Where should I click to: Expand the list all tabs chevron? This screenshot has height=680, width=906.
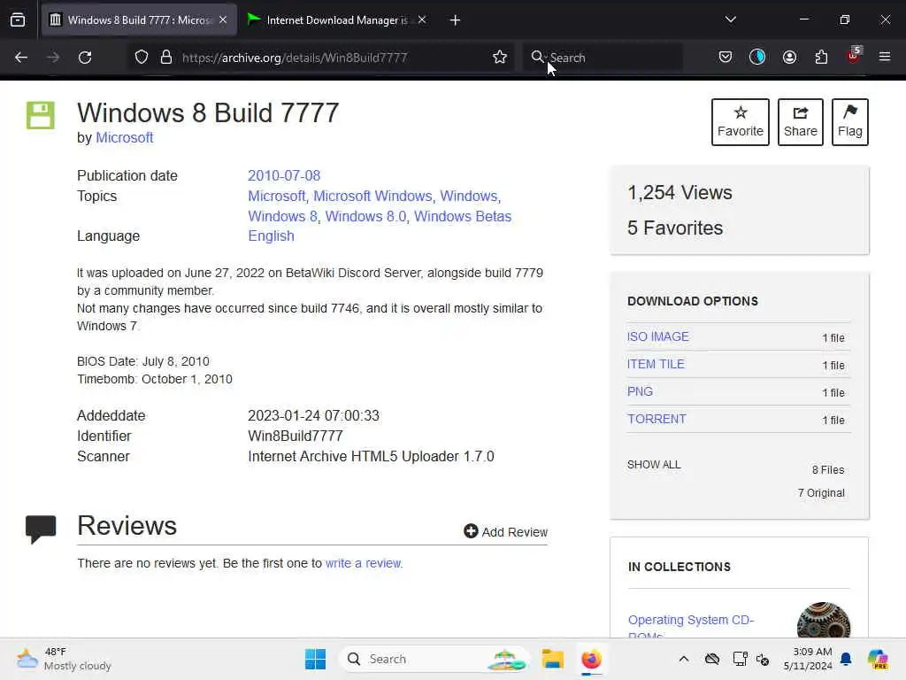click(731, 19)
